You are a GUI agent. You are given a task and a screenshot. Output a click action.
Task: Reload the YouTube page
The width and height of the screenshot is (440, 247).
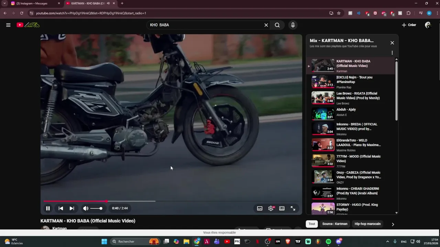click(x=21, y=13)
